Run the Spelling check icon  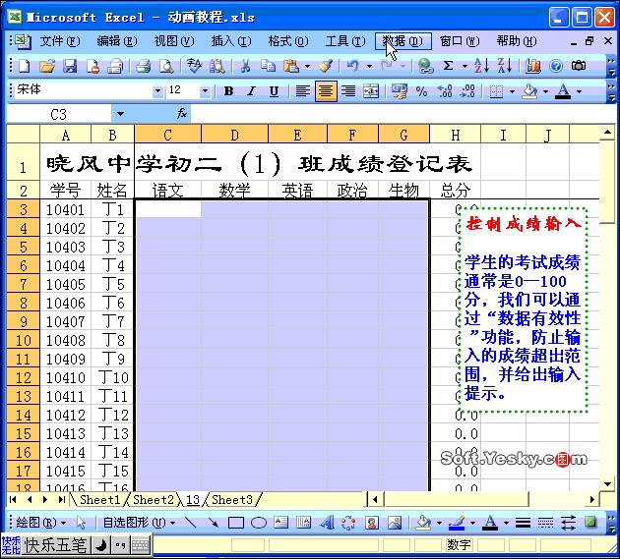tap(194, 67)
